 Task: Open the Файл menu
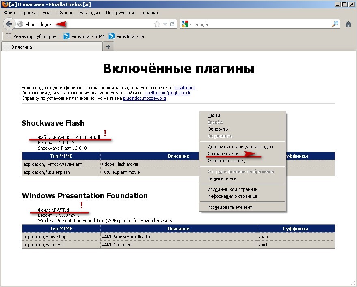click(x=9, y=13)
